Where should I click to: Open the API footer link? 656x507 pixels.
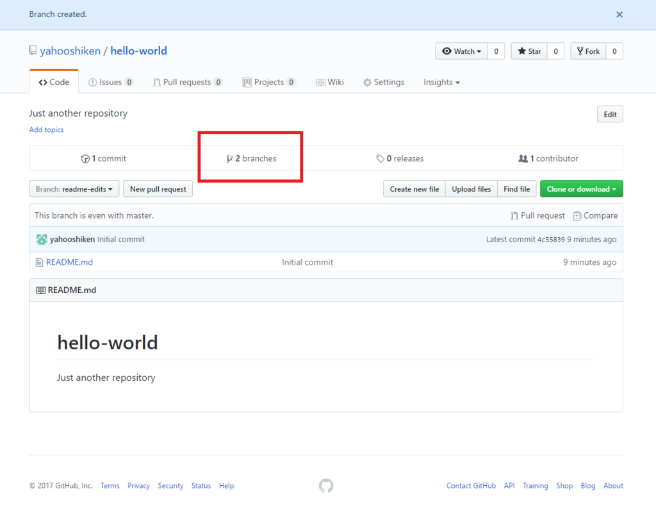(x=509, y=486)
